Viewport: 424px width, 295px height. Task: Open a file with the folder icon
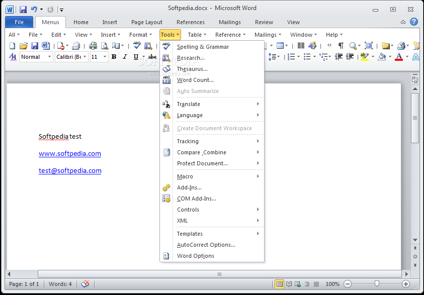(24, 46)
